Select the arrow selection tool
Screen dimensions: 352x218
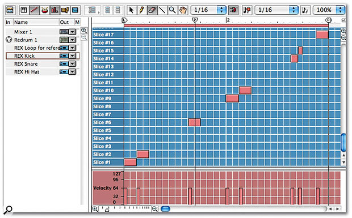click(x=131, y=10)
